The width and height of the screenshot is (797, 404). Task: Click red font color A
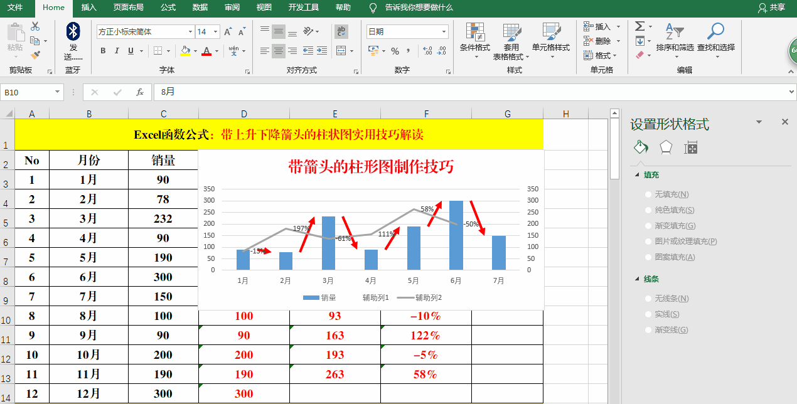pos(206,51)
